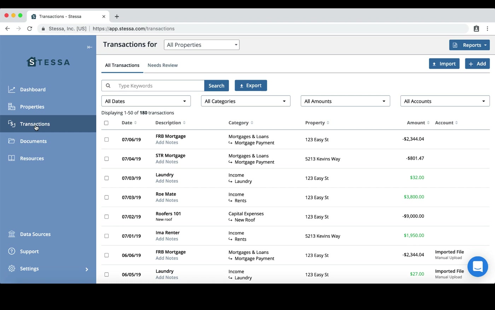Expand the Settings submenu arrow

pyautogui.click(x=87, y=269)
